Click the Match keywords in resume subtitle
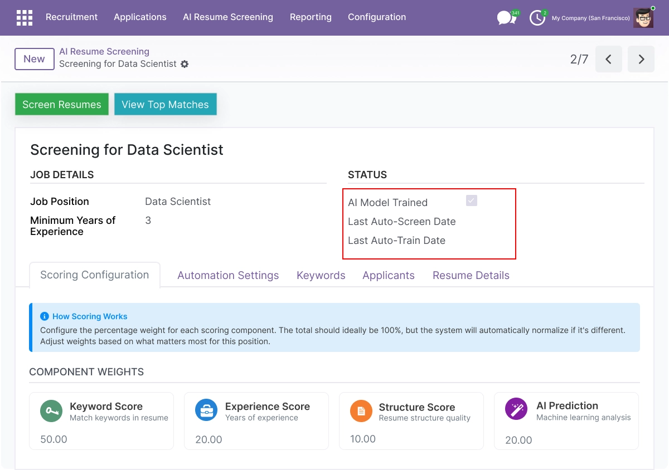The width and height of the screenshot is (669, 470). coord(119,418)
